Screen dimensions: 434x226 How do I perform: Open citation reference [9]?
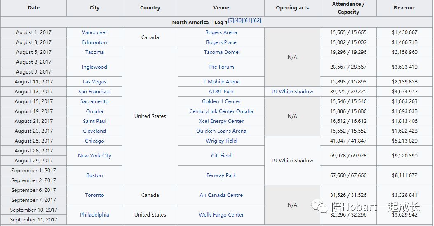[231, 21]
